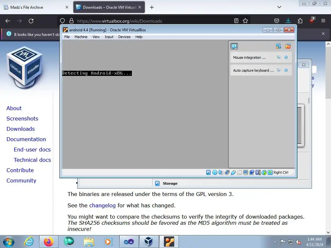The image size is (331, 248).
Task: Go back in Firefox
Action: coord(8,21)
